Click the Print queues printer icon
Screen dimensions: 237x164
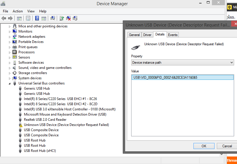[x=15, y=47]
